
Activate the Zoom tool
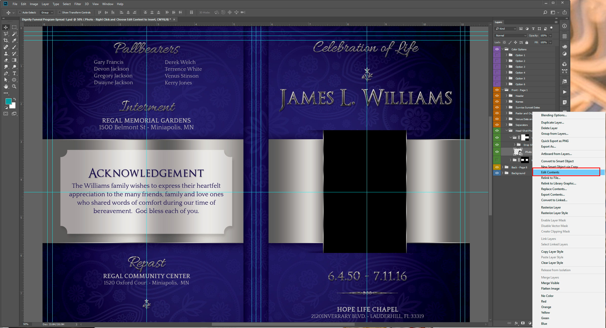tap(14, 86)
